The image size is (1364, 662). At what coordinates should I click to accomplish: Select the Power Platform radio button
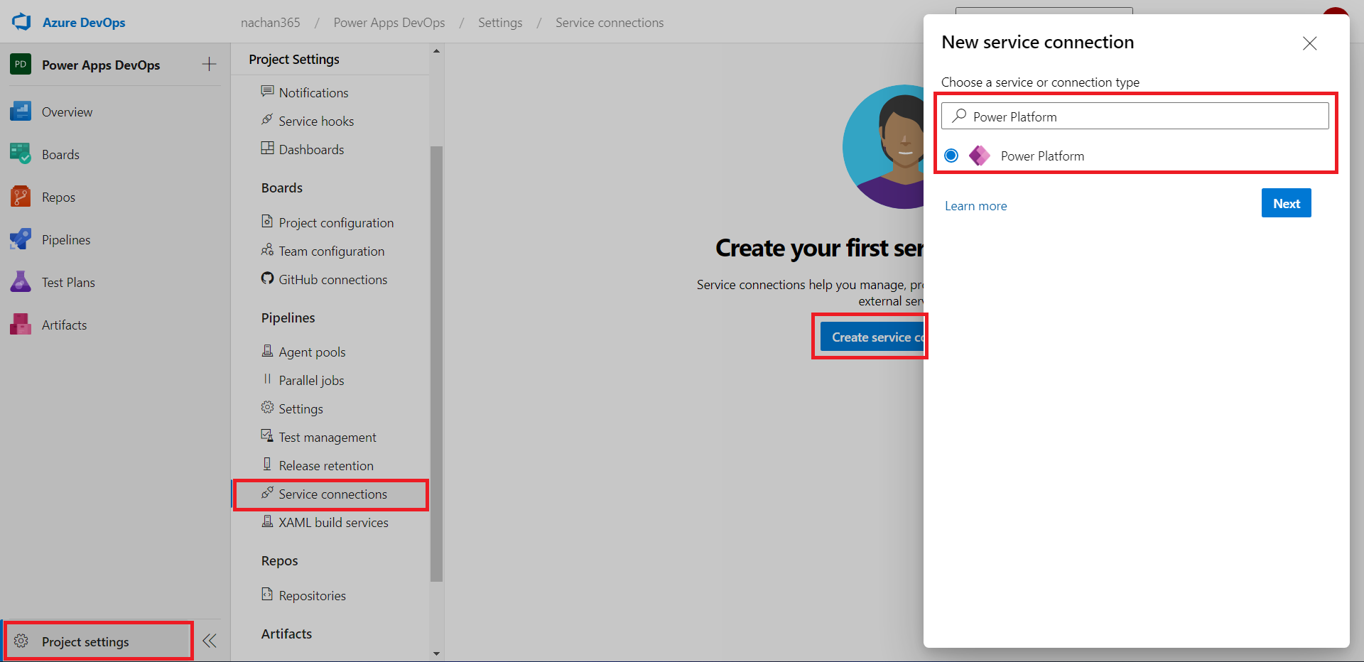[951, 156]
